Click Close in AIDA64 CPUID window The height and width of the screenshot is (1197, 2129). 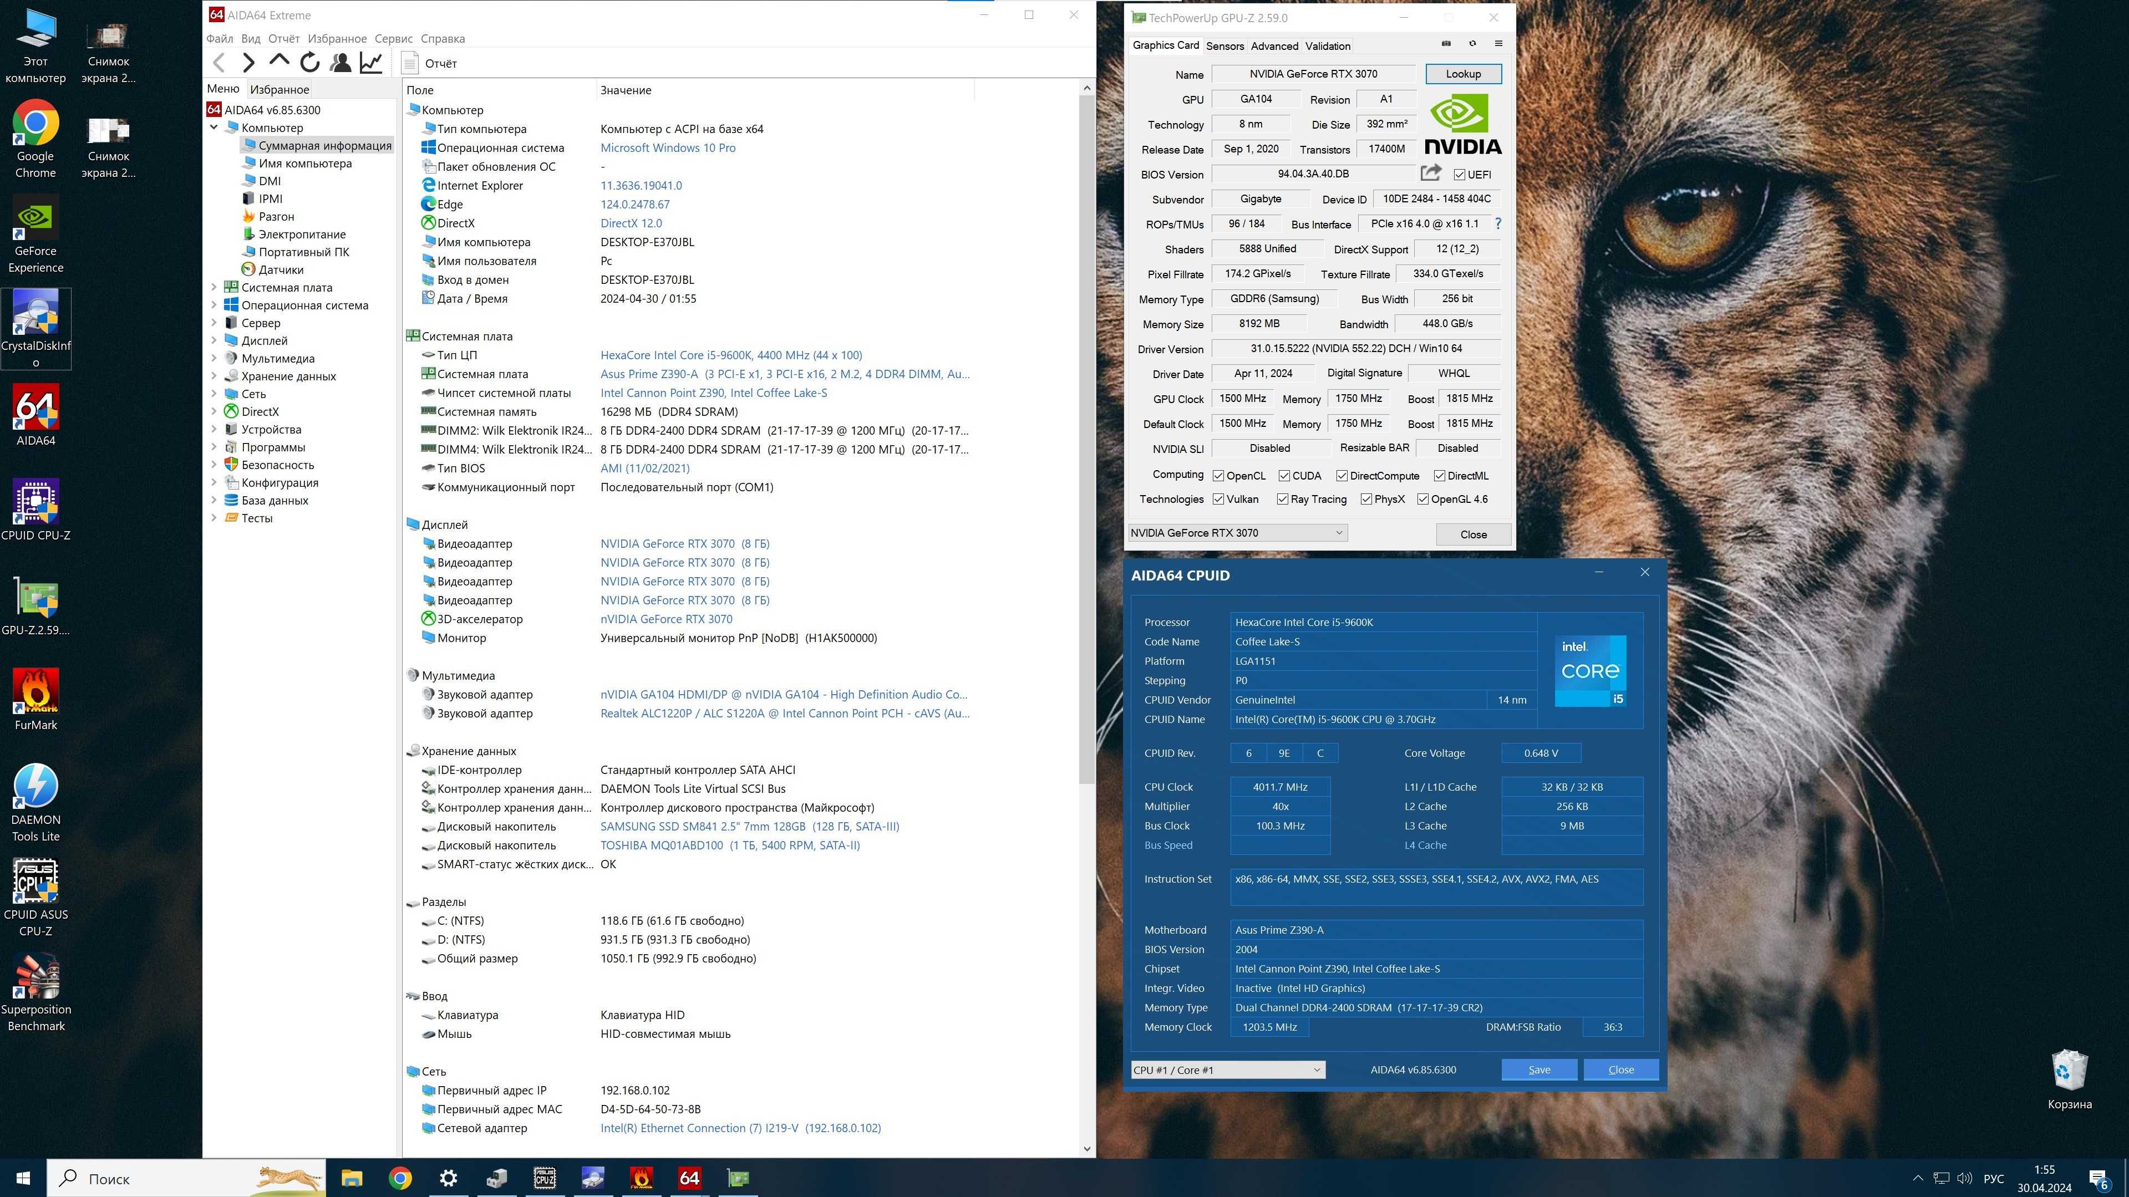coord(1620,1070)
